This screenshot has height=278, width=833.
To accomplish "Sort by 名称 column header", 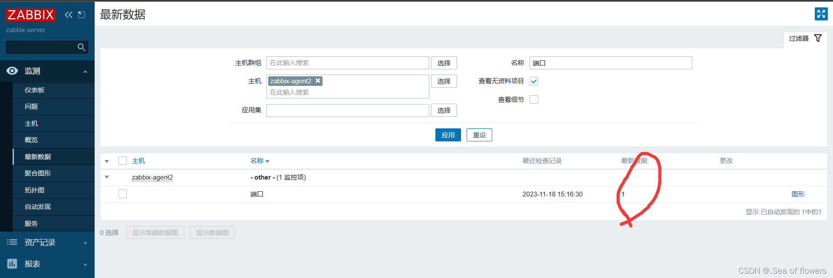I will pos(260,161).
